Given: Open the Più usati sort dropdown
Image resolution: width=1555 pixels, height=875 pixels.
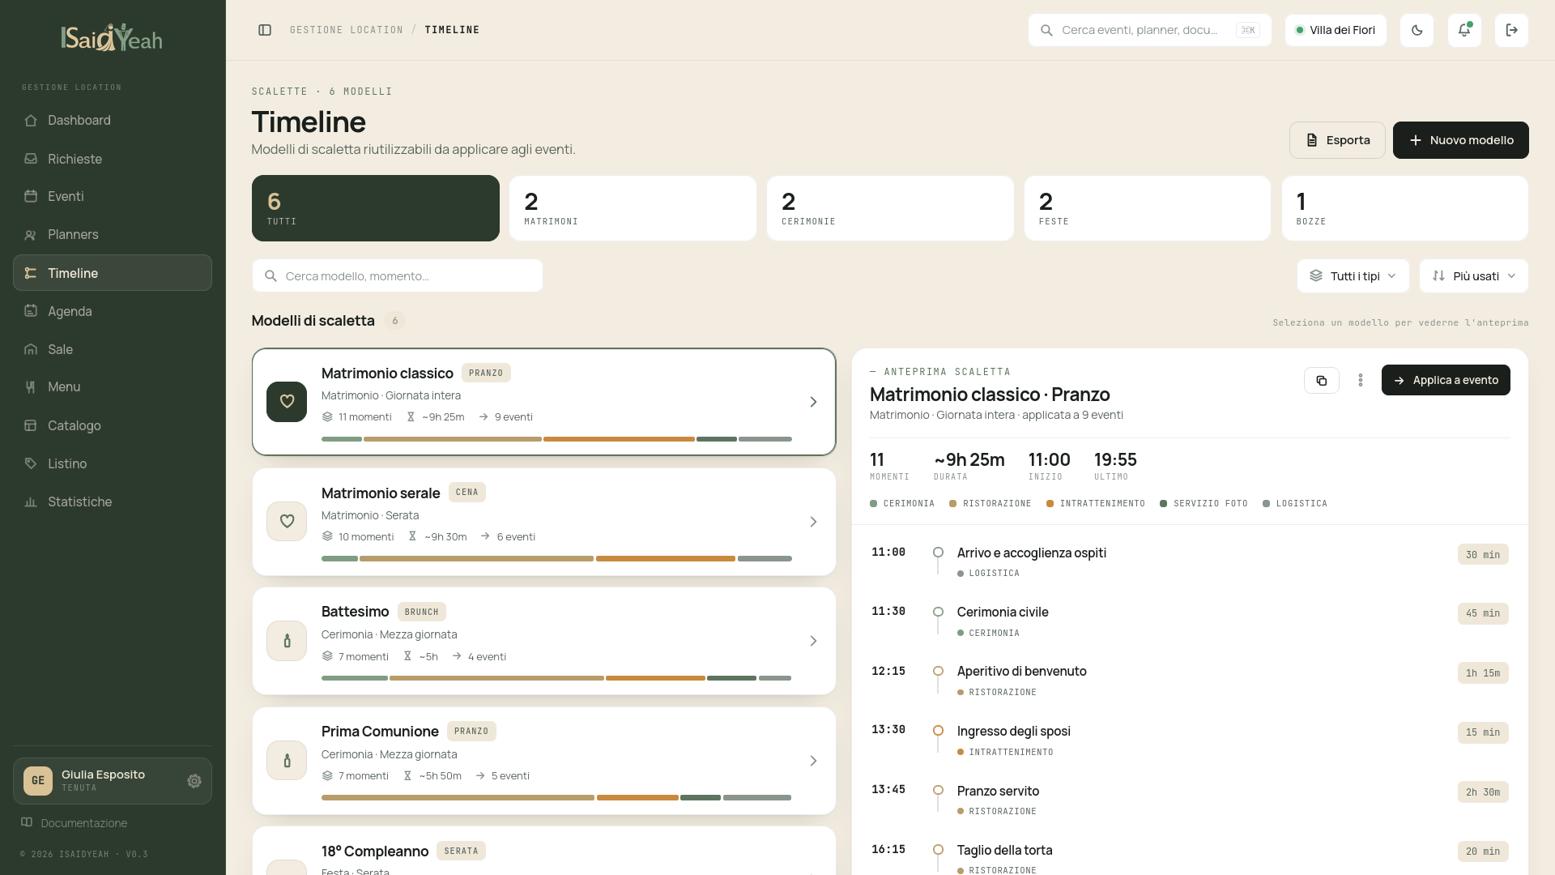Looking at the screenshot, I should point(1474,276).
